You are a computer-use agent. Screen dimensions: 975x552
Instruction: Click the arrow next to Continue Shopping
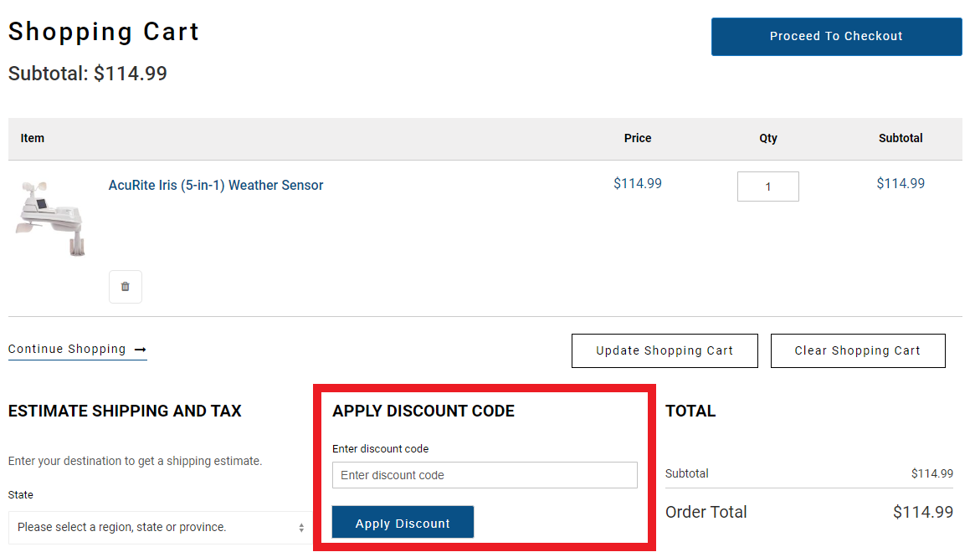[x=141, y=350]
